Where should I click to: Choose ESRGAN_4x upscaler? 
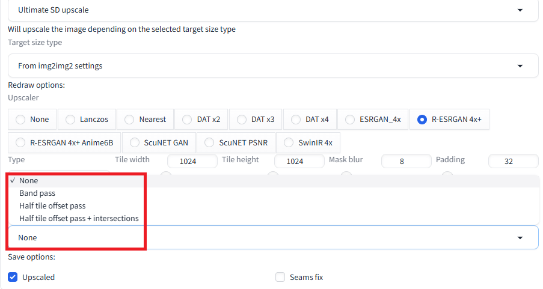(350, 120)
